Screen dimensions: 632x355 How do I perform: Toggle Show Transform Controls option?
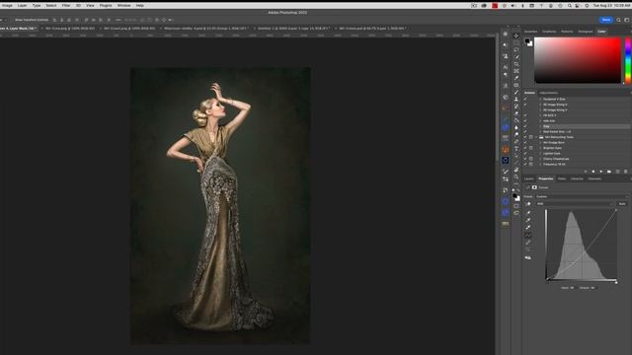pyautogui.click(x=31, y=20)
